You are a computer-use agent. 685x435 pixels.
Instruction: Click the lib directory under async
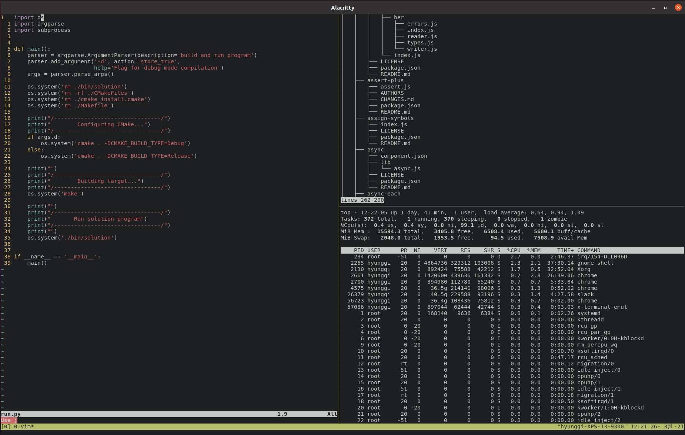385,162
